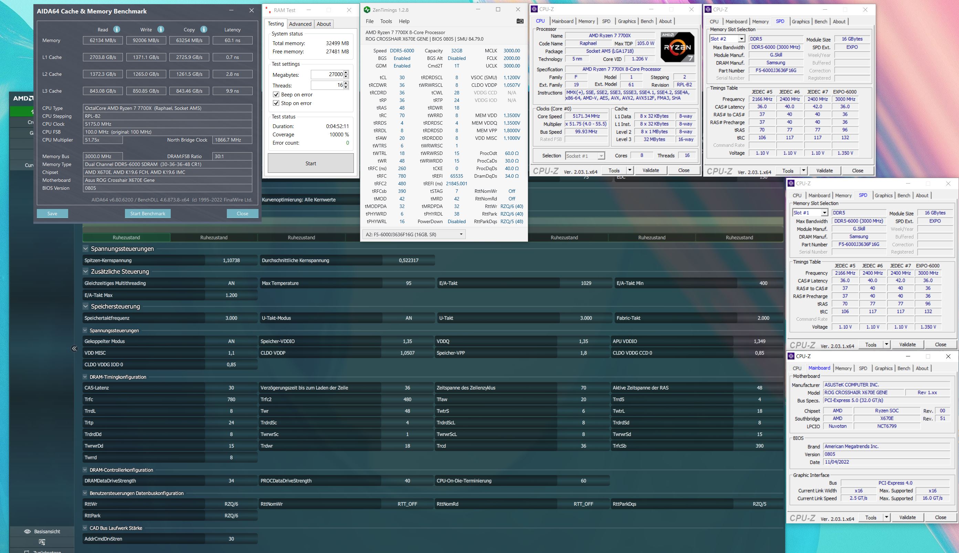Collapse the sidebar with double-chevron icon

(74, 349)
